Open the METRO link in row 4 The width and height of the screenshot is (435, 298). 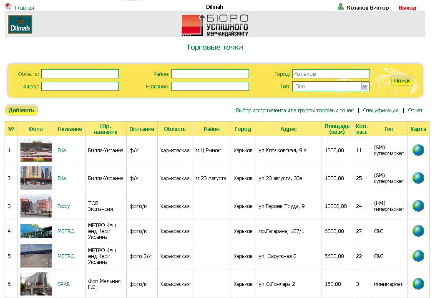66,231
